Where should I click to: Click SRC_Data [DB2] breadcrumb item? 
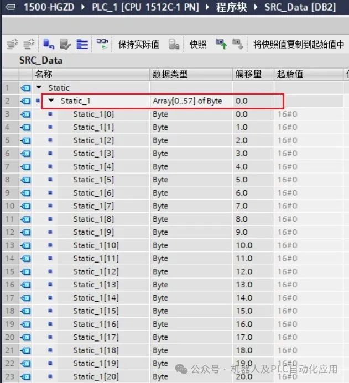click(x=300, y=7)
